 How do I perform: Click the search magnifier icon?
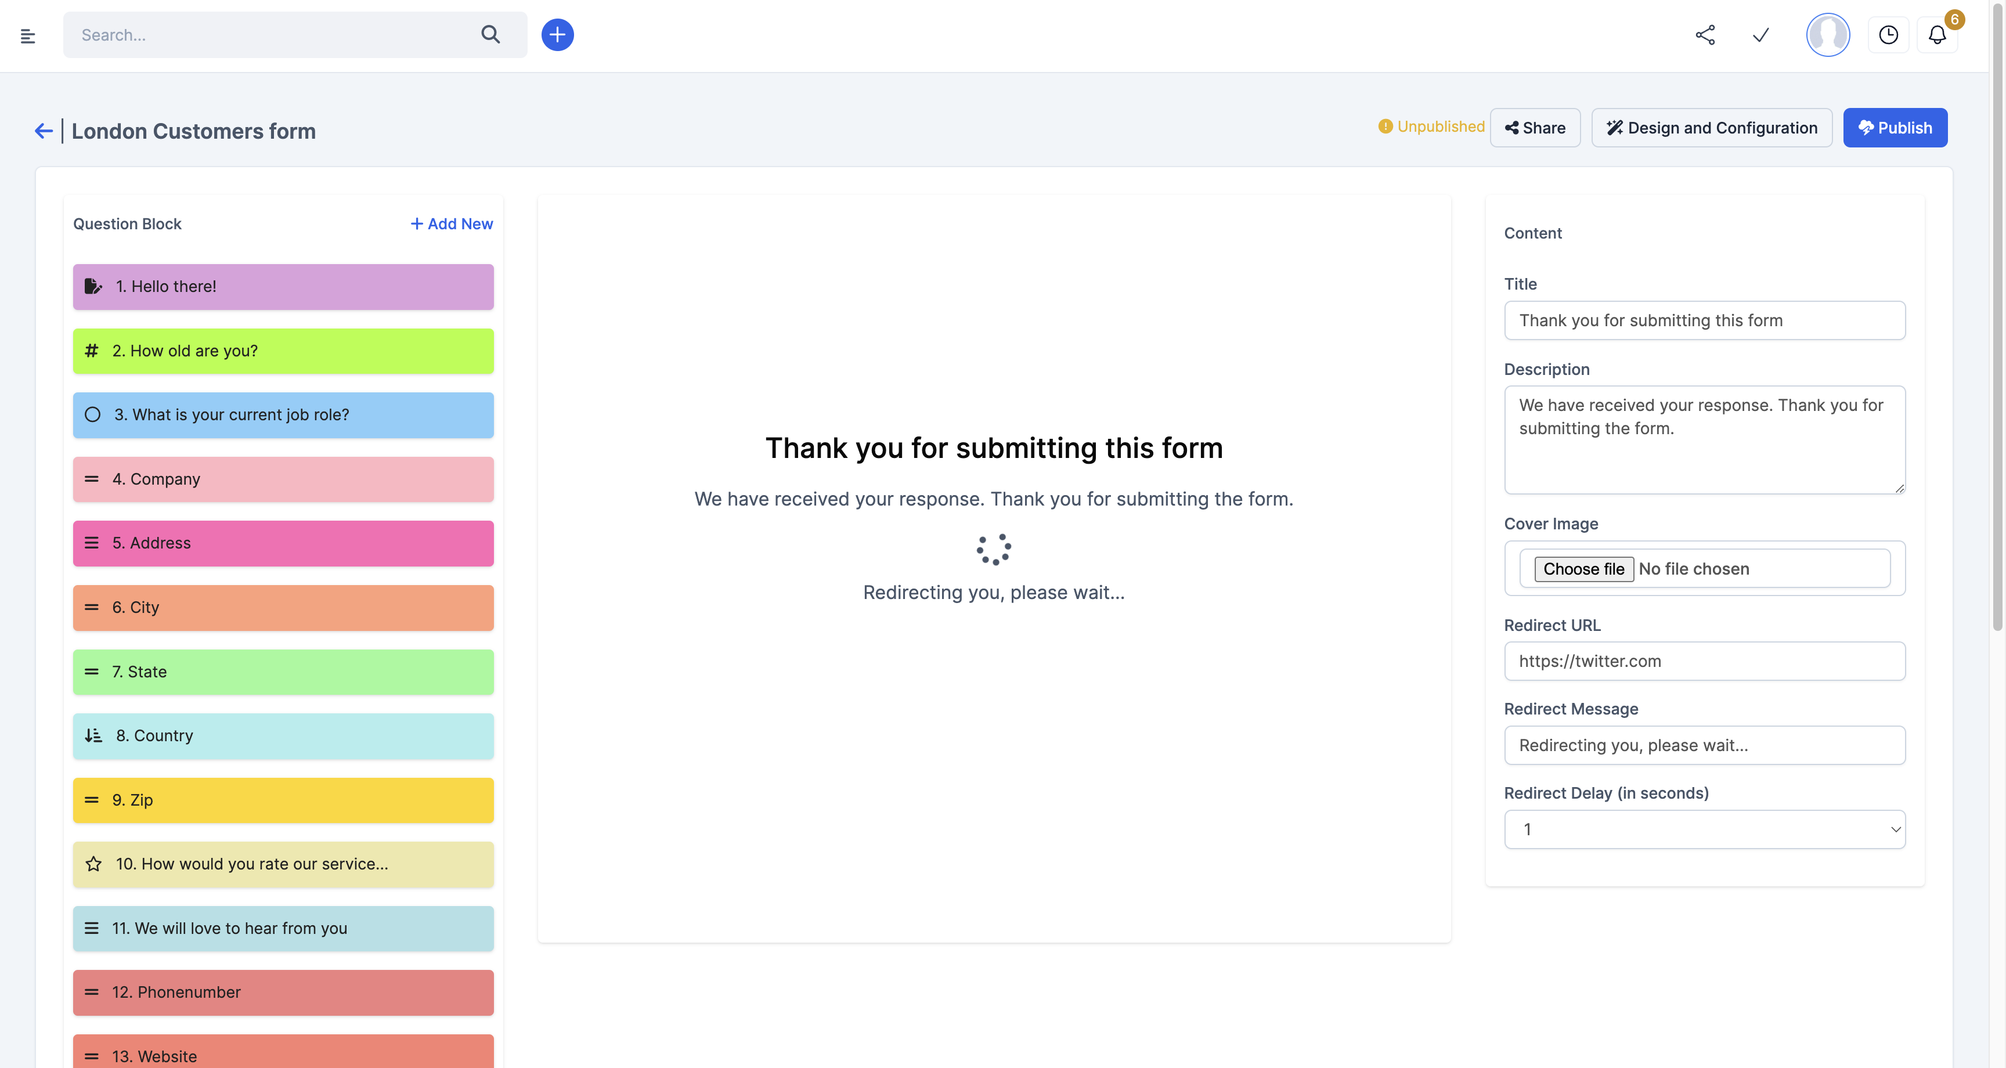click(x=490, y=35)
